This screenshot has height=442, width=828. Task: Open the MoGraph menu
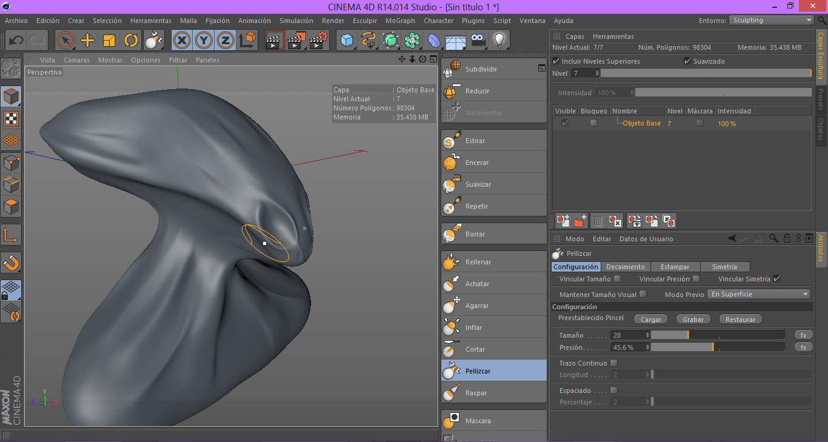point(400,21)
